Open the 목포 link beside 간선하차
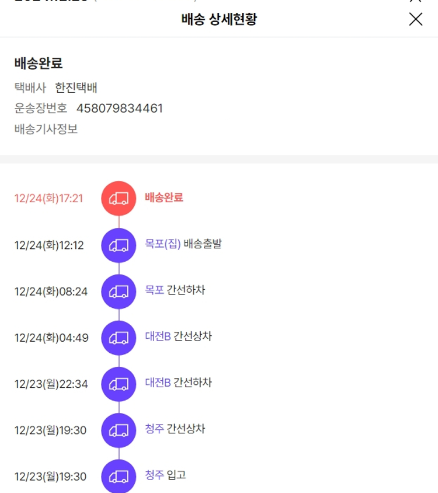This screenshot has height=493, width=438. pyautogui.click(x=154, y=290)
